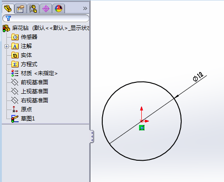Open the DimXpertManager tab
Viewport: 224px width, 182px height.
click(46, 9)
